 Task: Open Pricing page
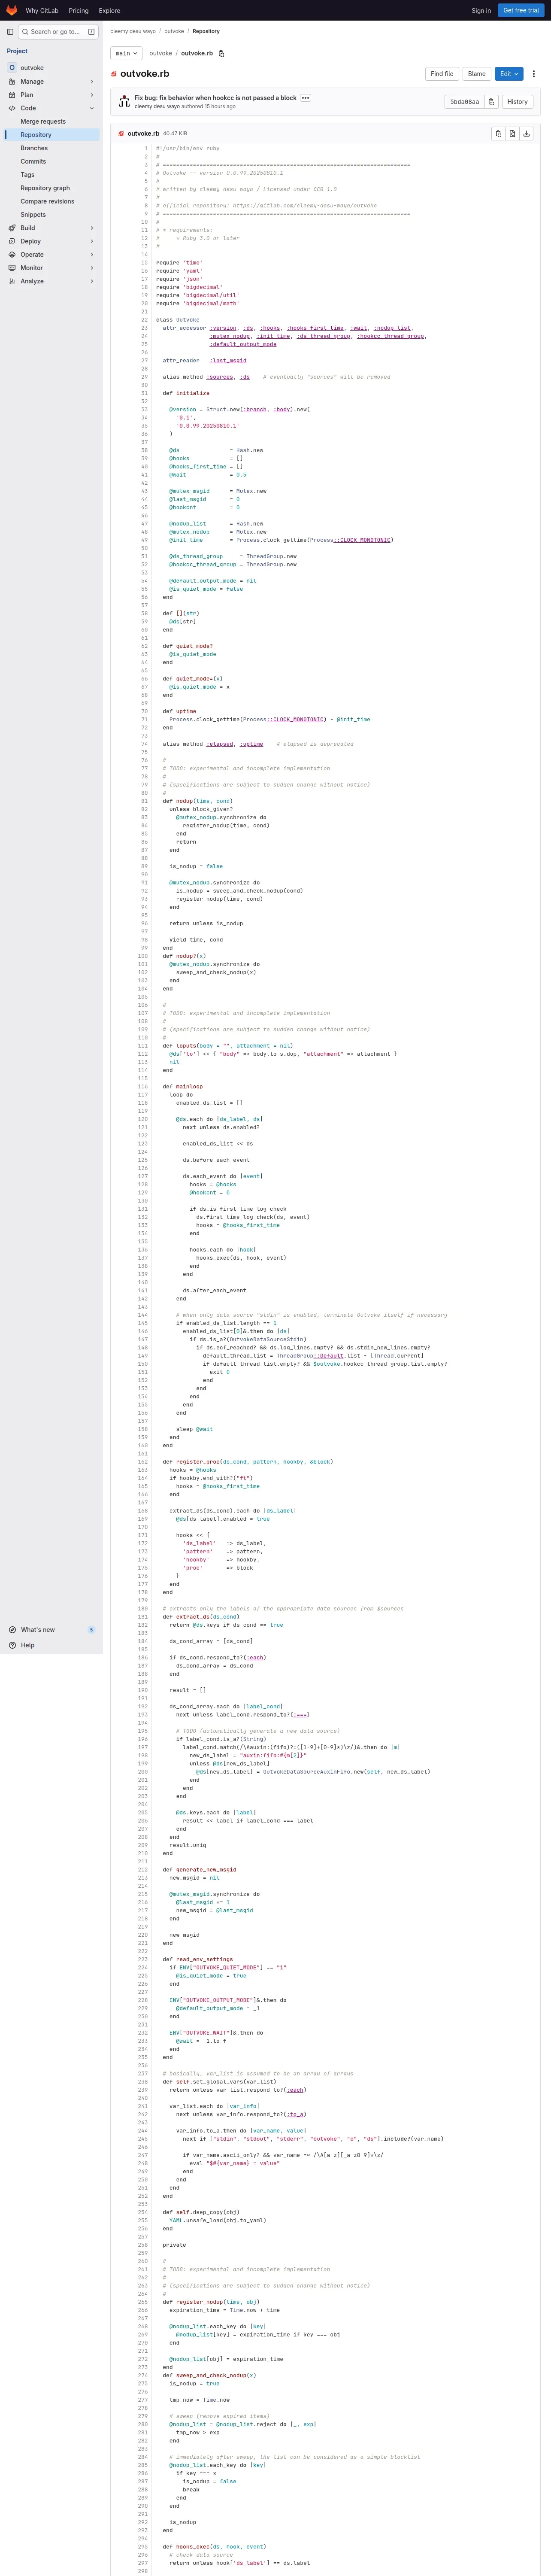[78, 11]
